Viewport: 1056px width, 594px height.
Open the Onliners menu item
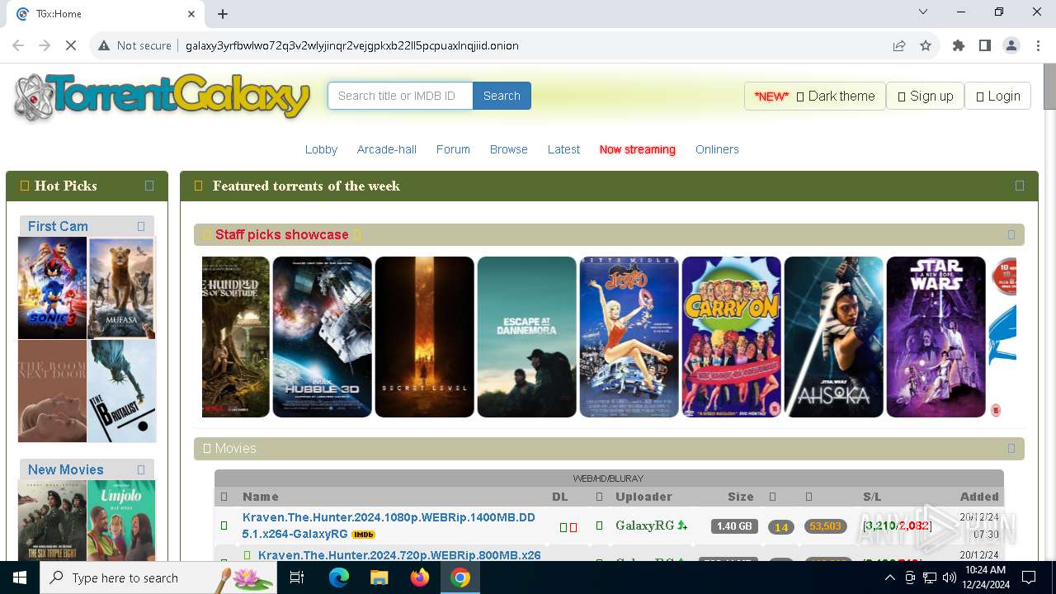[x=717, y=149]
